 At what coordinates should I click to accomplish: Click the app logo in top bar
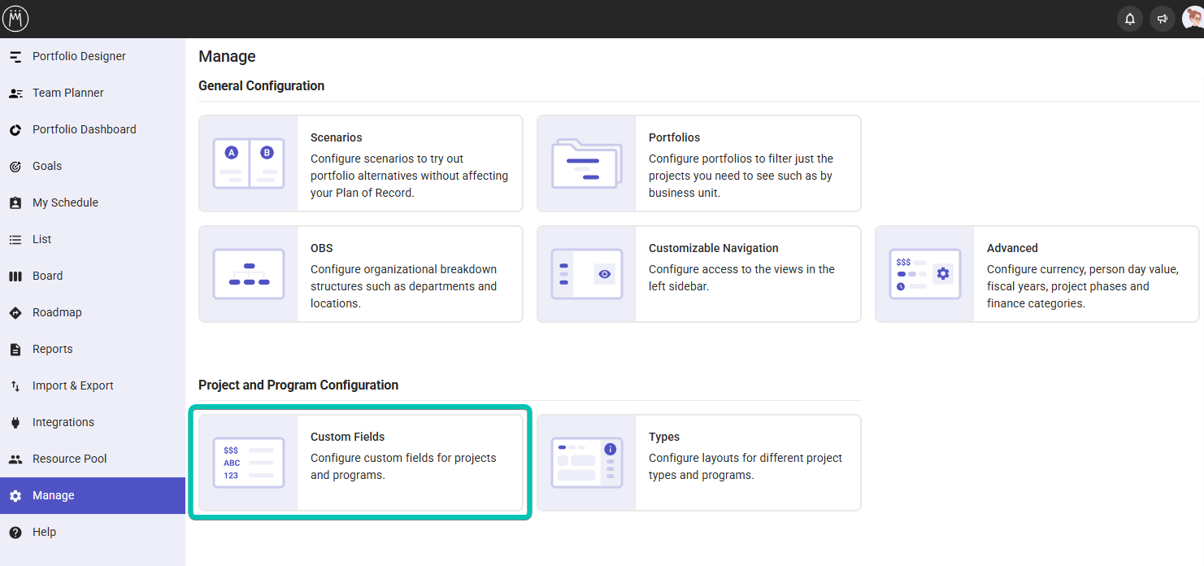click(x=15, y=19)
